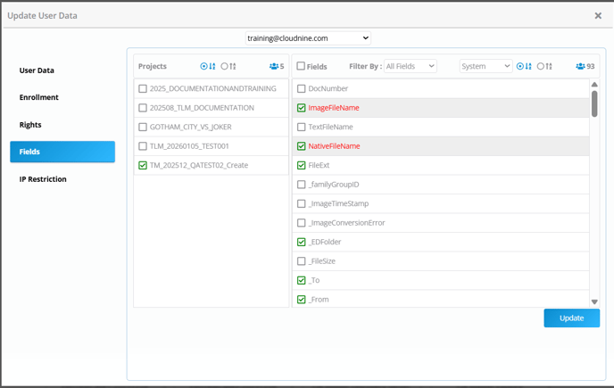Select descending sort radio in Projects panel
This screenshot has width=614, height=388.
pyautogui.click(x=224, y=66)
